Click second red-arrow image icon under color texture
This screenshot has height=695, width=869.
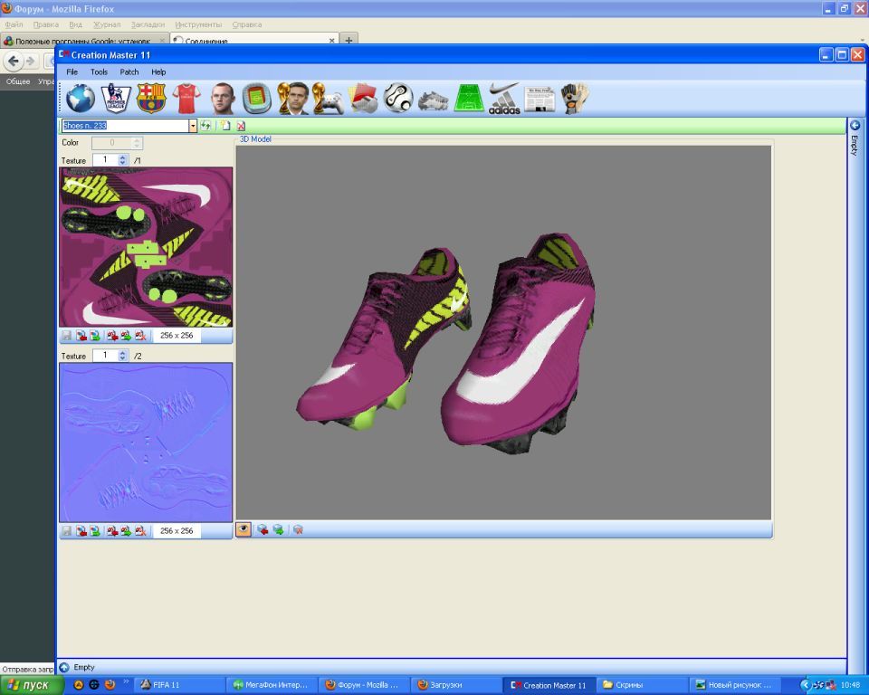pyautogui.click(x=112, y=336)
